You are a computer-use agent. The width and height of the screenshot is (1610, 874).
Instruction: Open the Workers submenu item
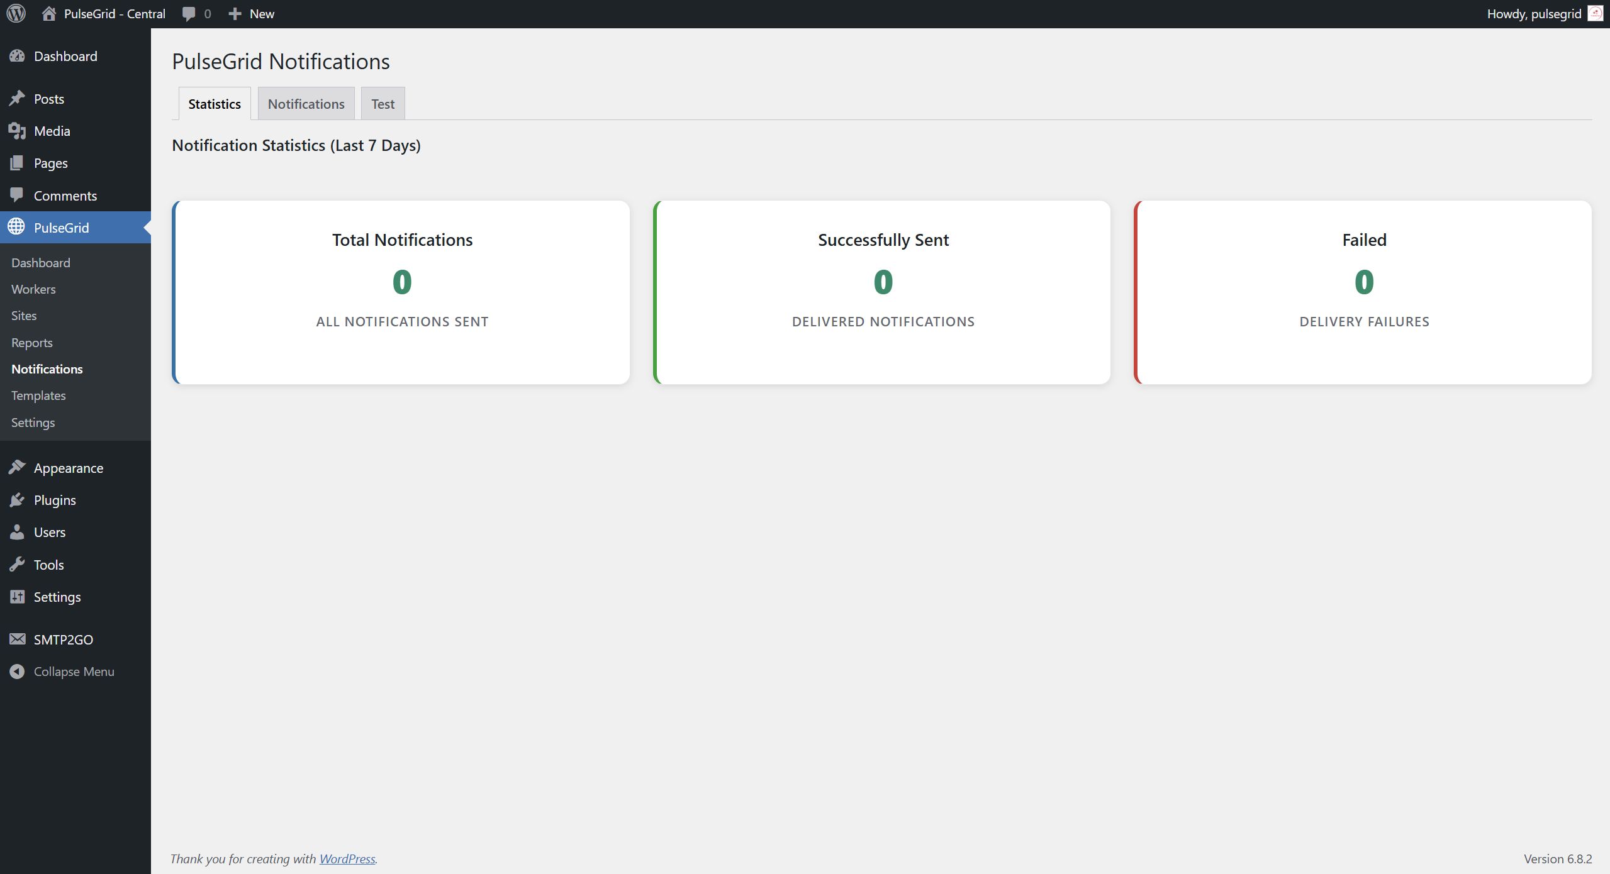[33, 289]
